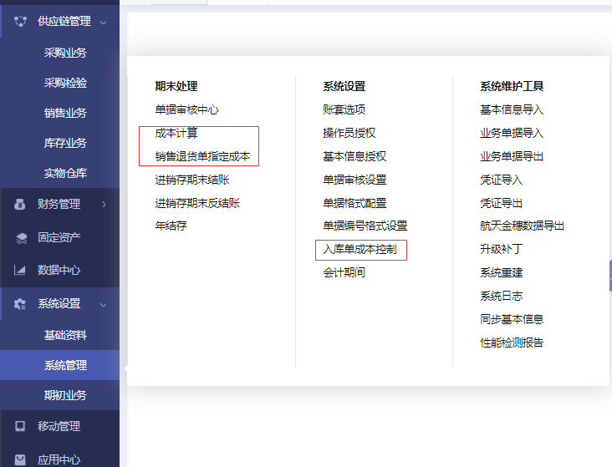The height and width of the screenshot is (467, 612).
Task: Click the 供应链管理 sidebar icon
Action: [20, 21]
